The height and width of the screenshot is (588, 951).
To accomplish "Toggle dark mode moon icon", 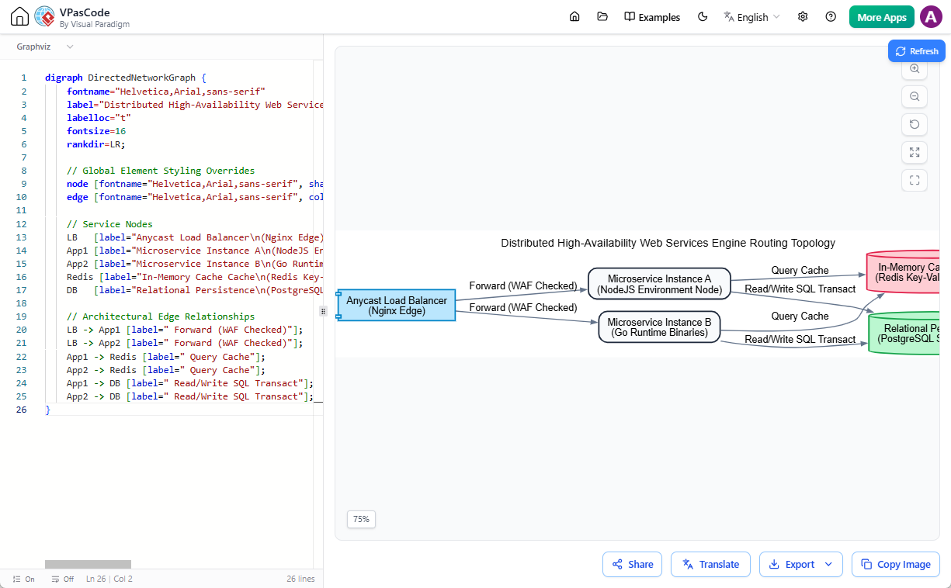I will tap(703, 16).
